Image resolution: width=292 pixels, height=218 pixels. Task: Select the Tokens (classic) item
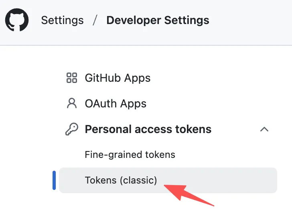[x=121, y=180]
